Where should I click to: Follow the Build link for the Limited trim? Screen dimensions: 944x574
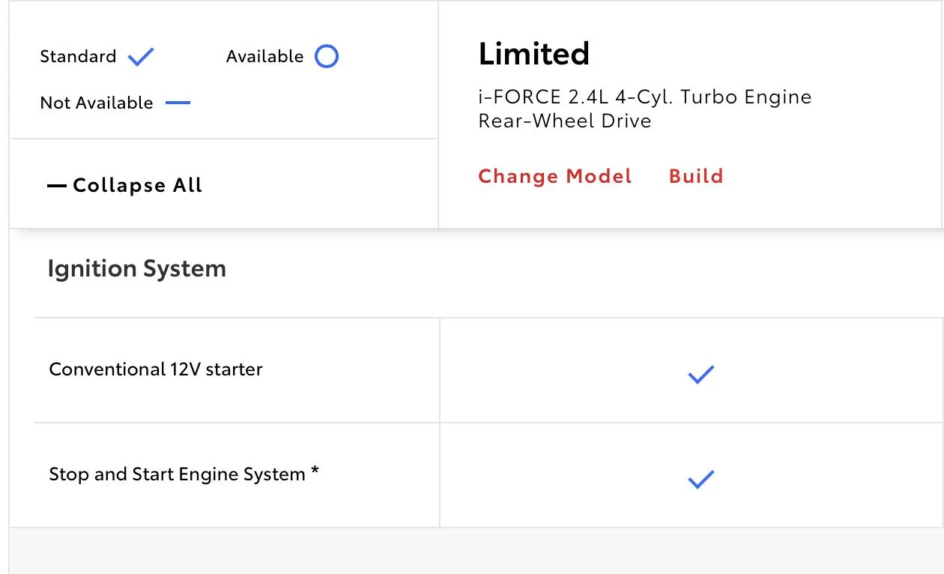coord(696,176)
